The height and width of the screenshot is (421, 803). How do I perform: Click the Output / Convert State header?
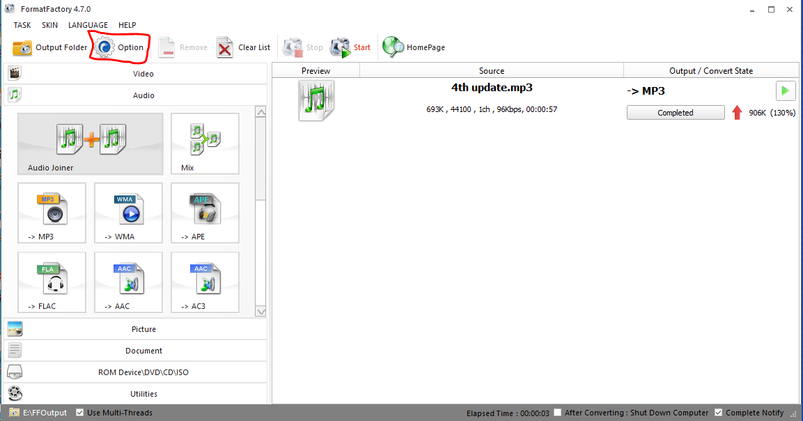coord(711,70)
